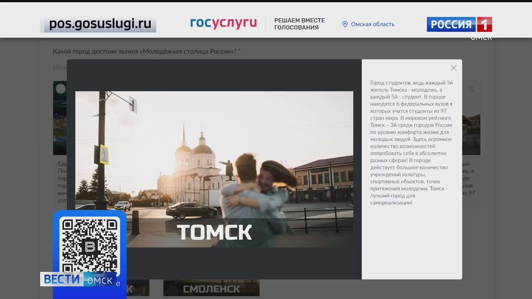Image resolution: width=532 pixels, height=299 pixels.
Task: Click the magnifier zoom icon on the right card
Action: point(472,89)
